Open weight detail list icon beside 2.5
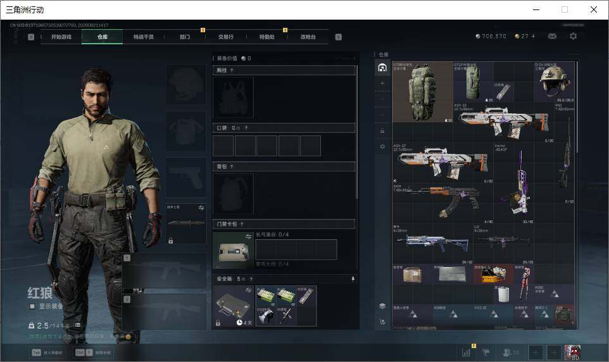 tap(78, 325)
